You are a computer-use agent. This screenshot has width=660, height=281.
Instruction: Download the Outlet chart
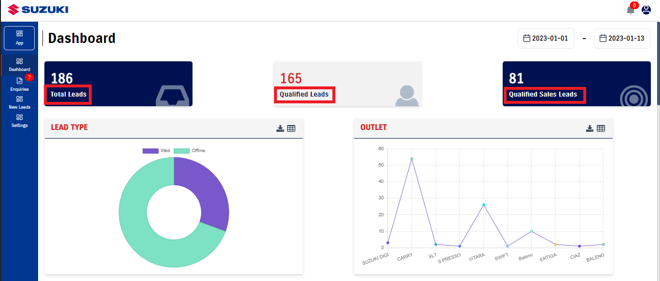[590, 128]
